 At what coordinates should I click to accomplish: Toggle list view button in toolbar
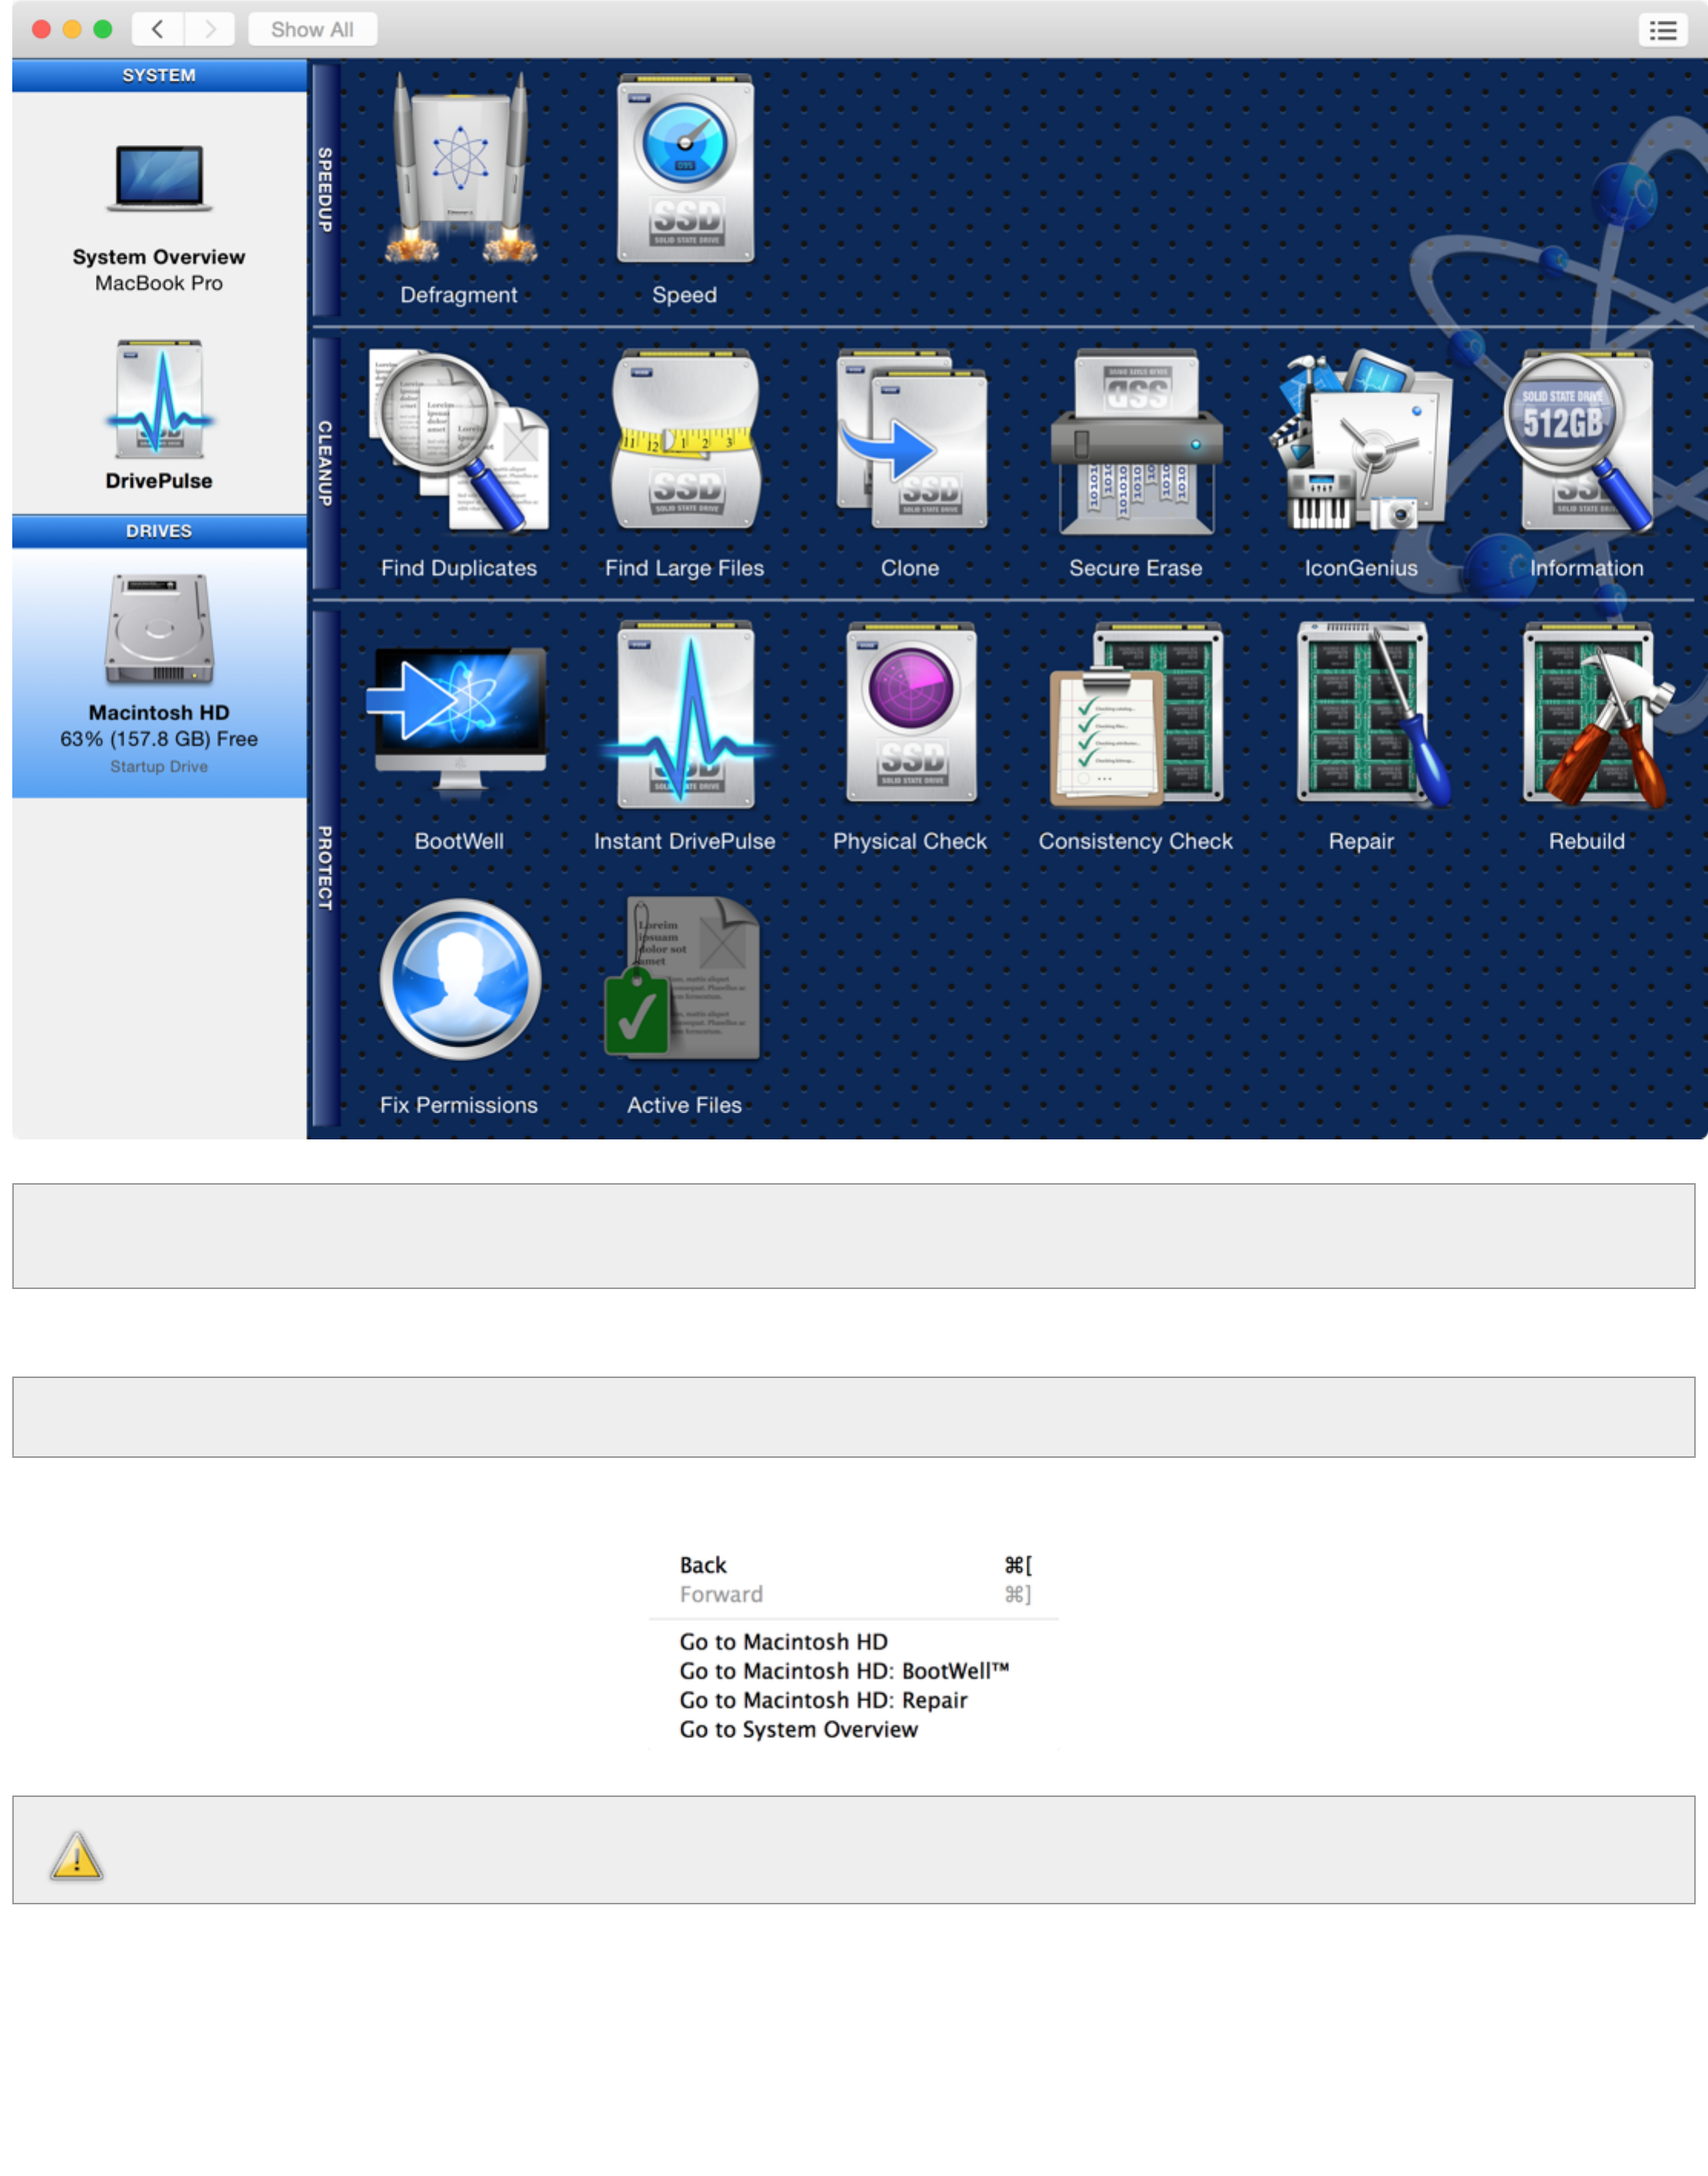point(1662,30)
